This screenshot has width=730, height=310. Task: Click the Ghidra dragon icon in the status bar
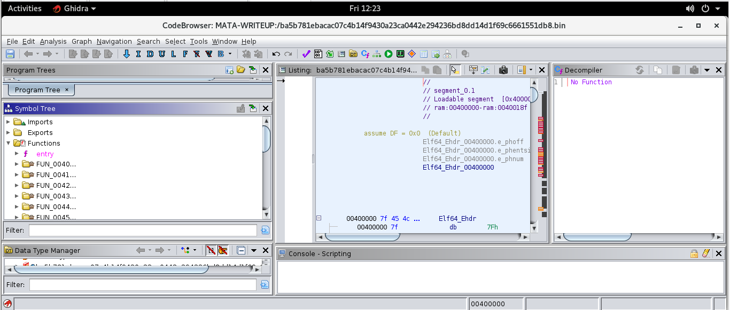7,304
